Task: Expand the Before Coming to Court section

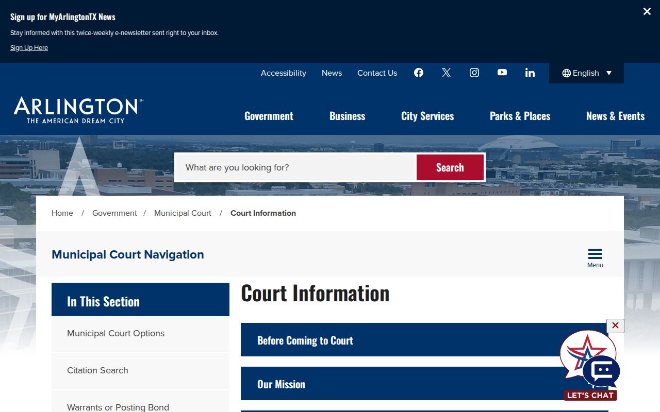Action: coord(424,340)
